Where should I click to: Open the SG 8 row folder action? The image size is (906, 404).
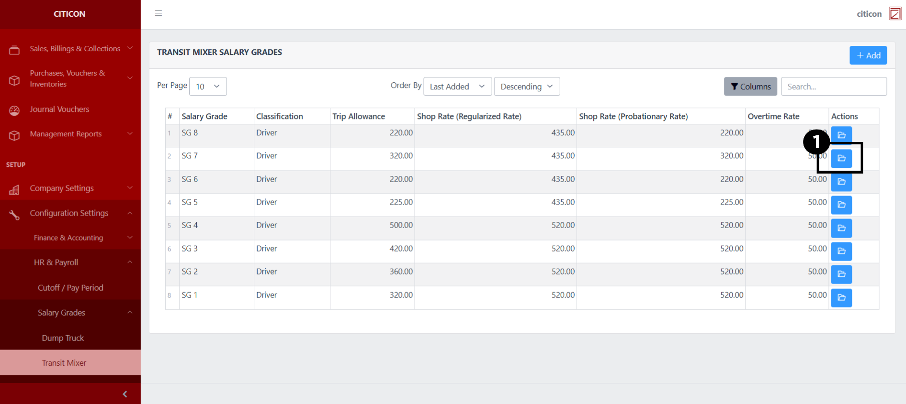841,135
